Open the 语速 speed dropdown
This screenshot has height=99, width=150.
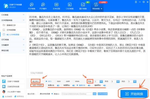[x=135, y=81]
